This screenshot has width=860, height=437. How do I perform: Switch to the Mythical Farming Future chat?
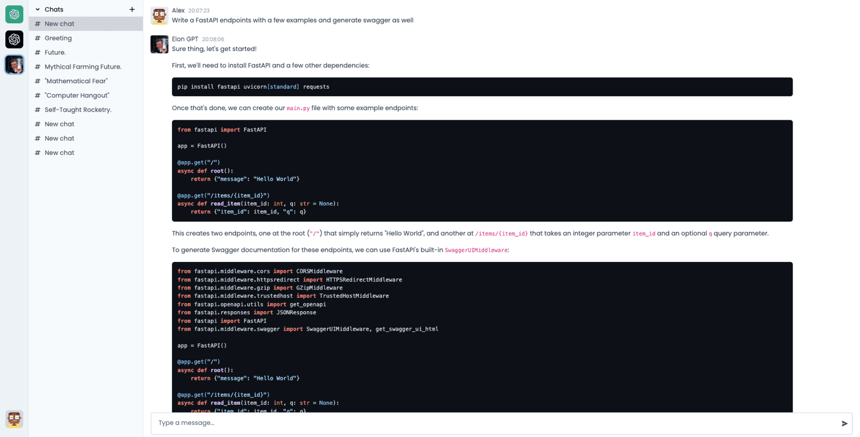point(82,66)
